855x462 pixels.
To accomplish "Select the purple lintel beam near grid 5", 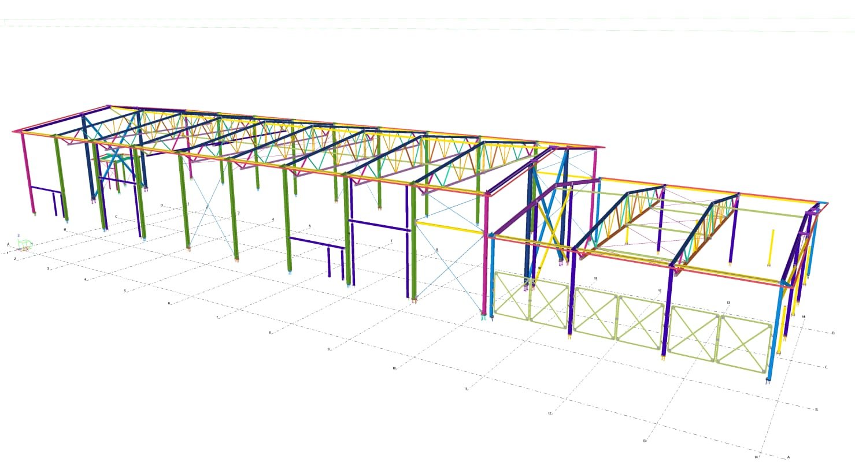I will tap(316, 243).
